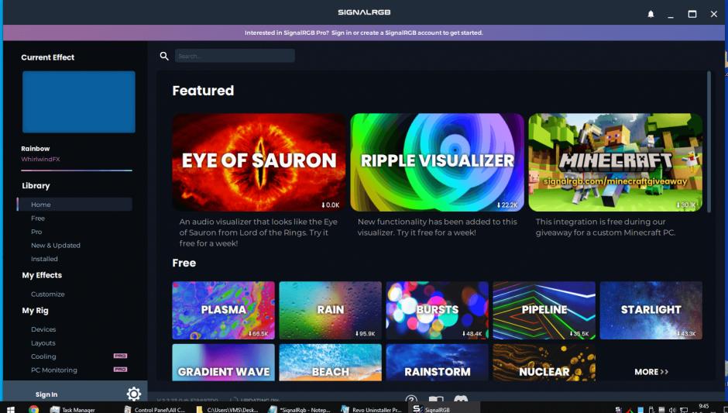This screenshot has height=413, width=728.
Task: Select the Nuclear effect
Action: [x=544, y=363]
